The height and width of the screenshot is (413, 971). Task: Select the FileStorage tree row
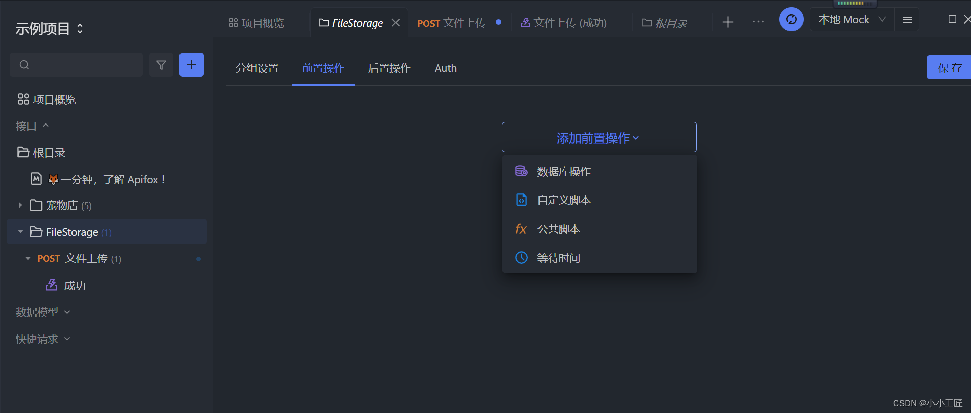tap(106, 232)
